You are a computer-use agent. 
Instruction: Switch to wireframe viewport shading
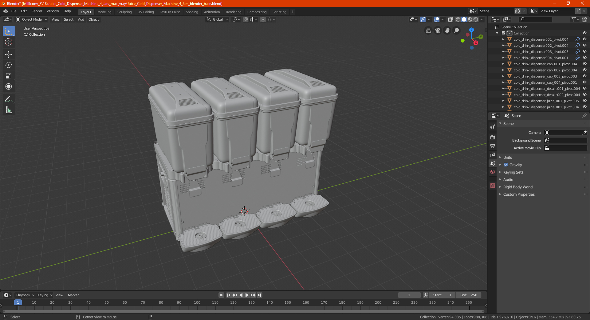pos(458,19)
